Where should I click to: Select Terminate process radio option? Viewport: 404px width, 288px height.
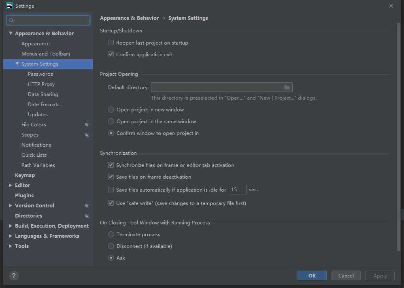click(111, 235)
